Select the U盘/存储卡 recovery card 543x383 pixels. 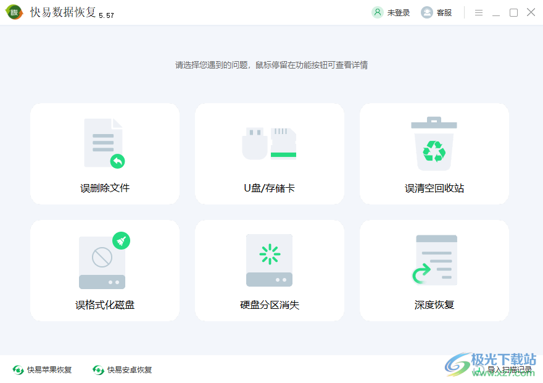click(x=269, y=153)
